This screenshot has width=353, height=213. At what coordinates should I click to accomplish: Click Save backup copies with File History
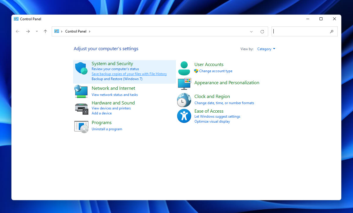click(x=129, y=74)
